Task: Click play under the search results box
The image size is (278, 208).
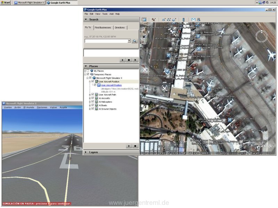Action: tap(122, 60)
